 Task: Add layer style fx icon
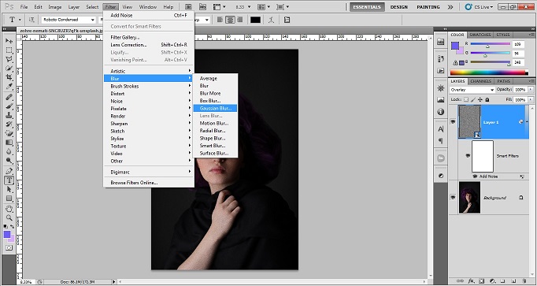tap(472, 281)
